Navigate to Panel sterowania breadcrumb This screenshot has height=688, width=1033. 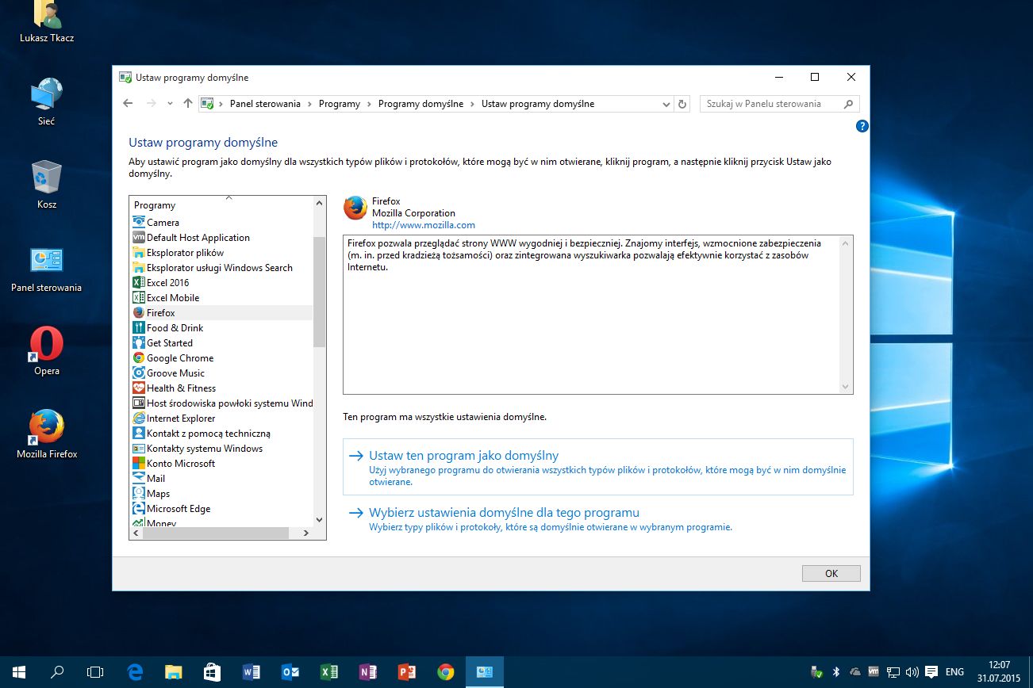tap(265, 104)
